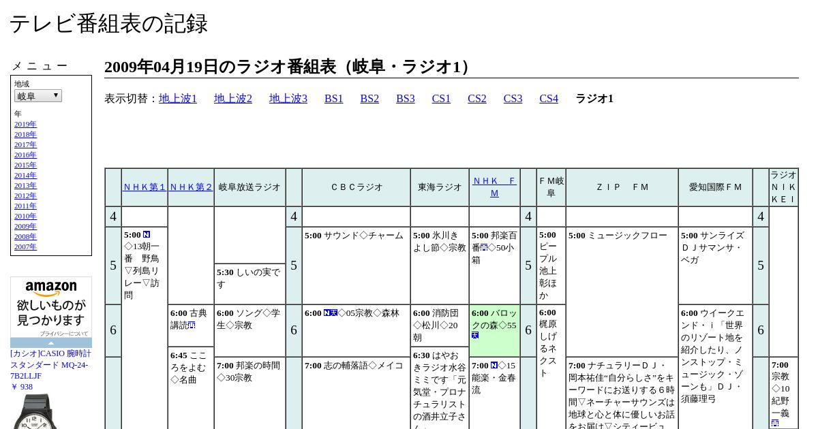Image resolution: width=818 pixels, height=429 pixels.
Task: Click the 東海ラジオ column header
Action: point(440,187)
